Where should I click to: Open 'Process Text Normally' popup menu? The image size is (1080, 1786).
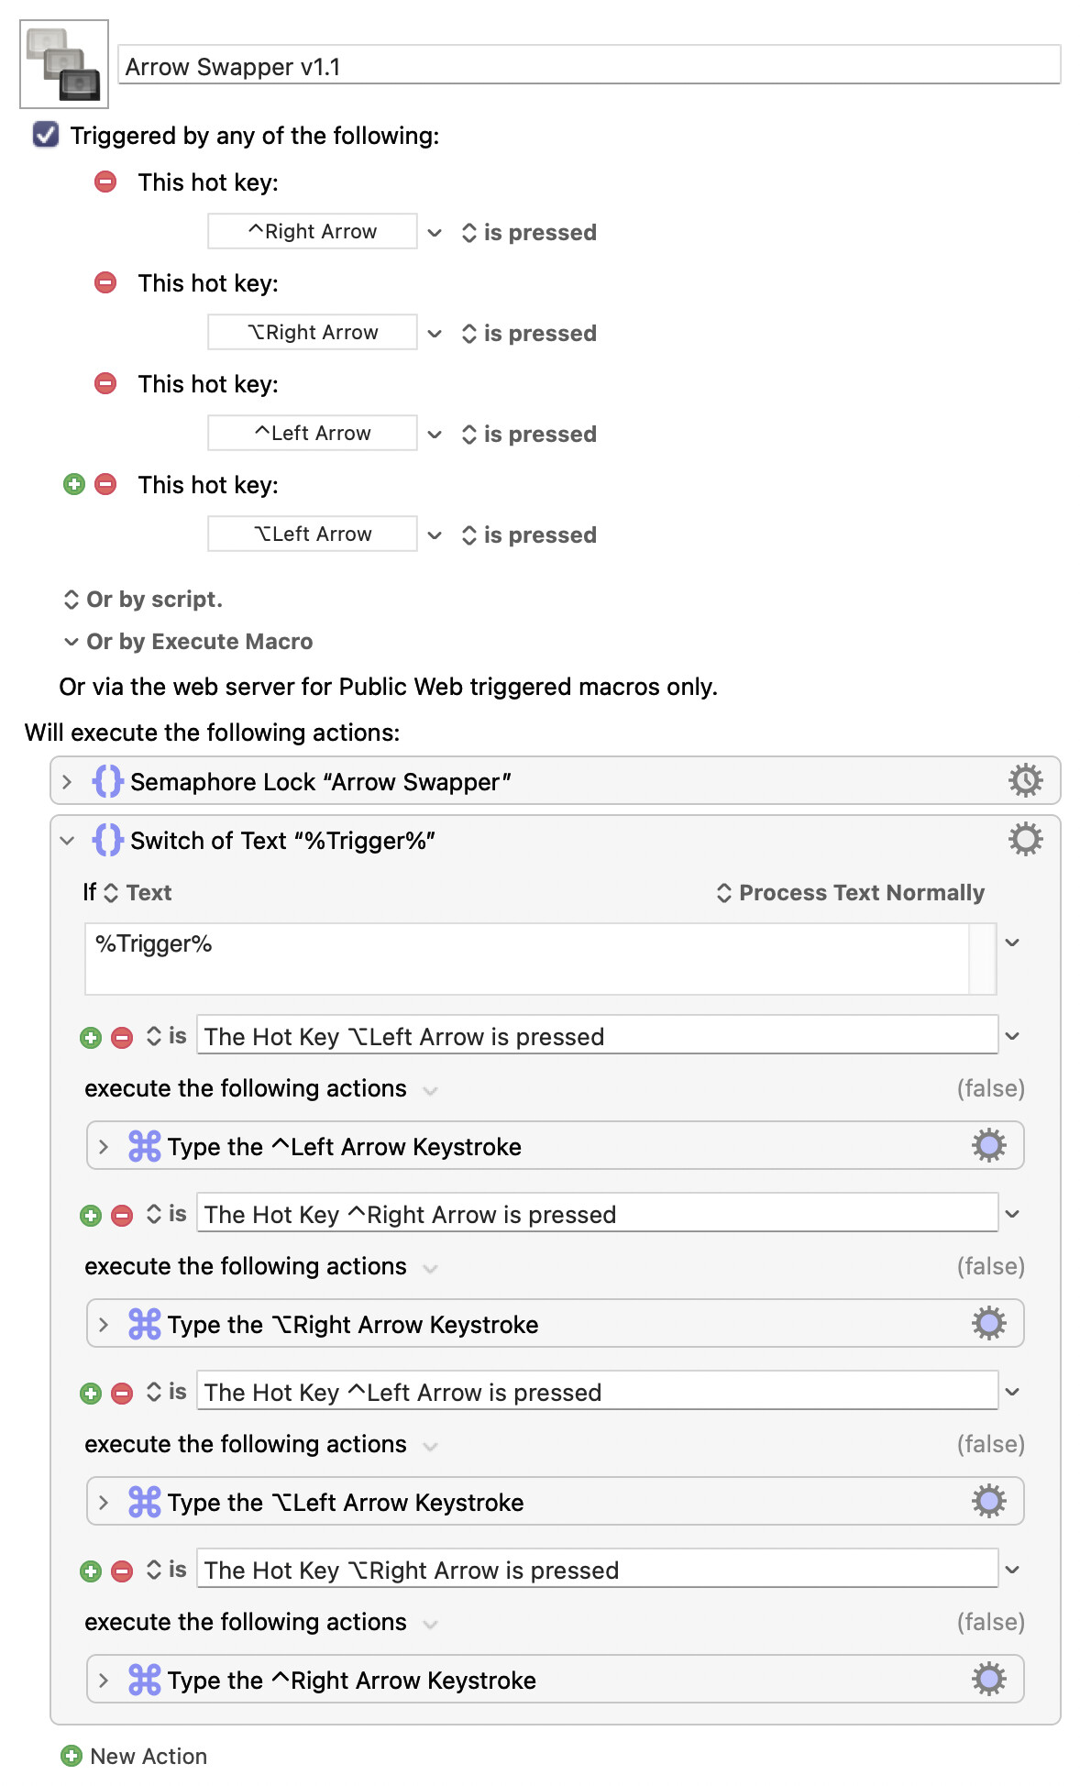tap(851, 893)
